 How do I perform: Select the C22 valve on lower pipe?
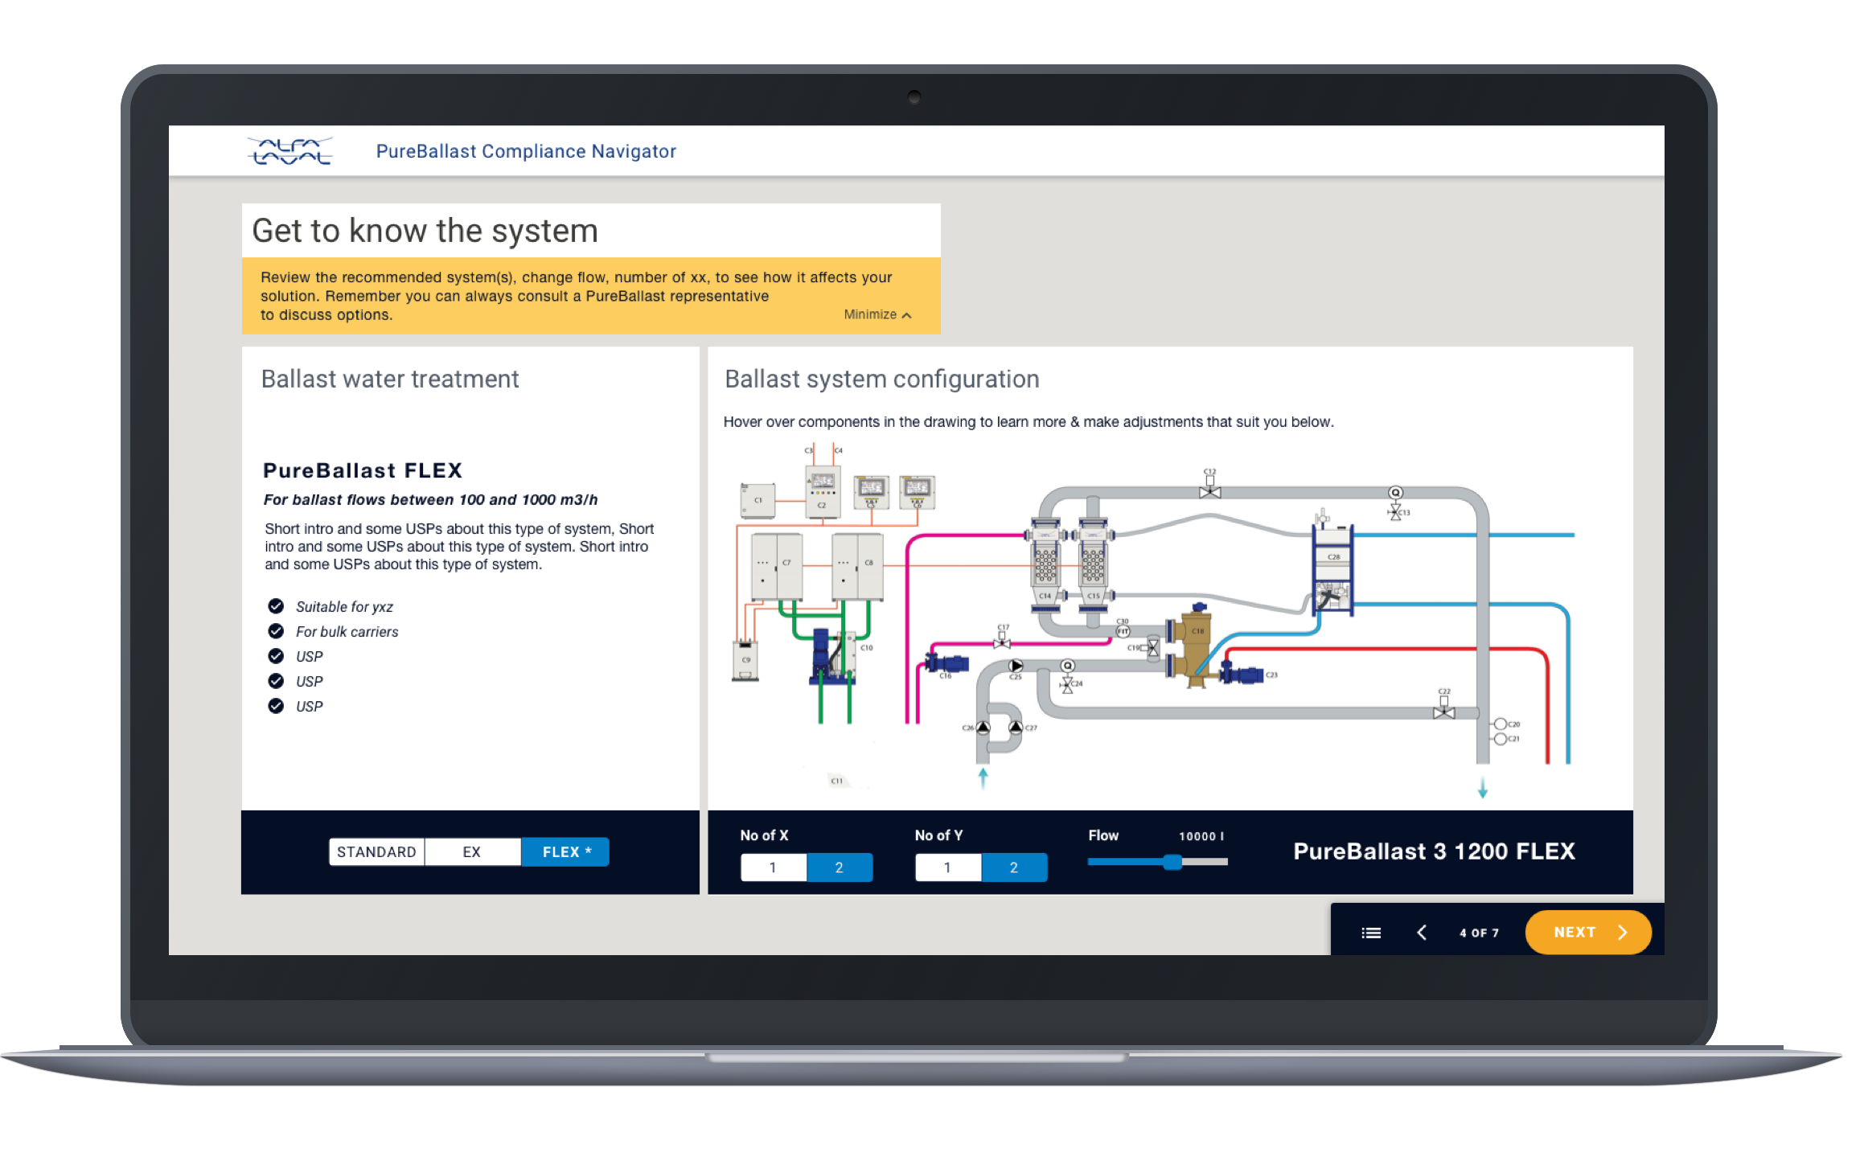pyautogui.click(x=1444, y=708)
